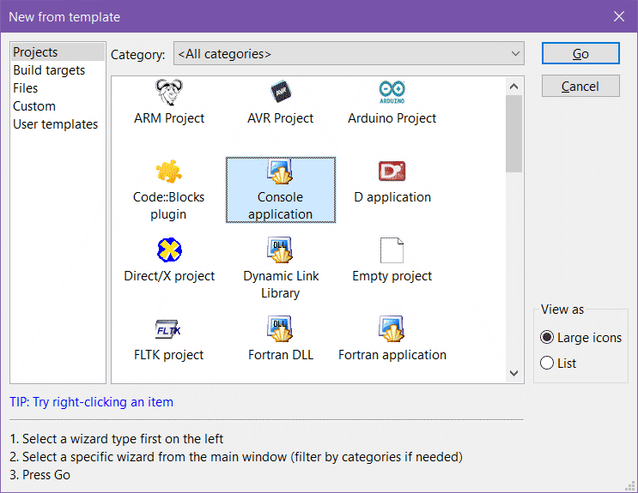Open the Build targets wizard type
Image resolution: width=638 pixels, height=493 pixels.
(x=49, y=70)
